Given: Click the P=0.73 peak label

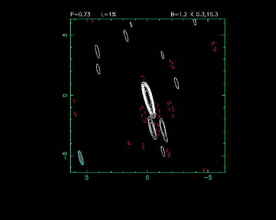Looking at the screenshot, I should pyautogui.click(x=80, y=14).
